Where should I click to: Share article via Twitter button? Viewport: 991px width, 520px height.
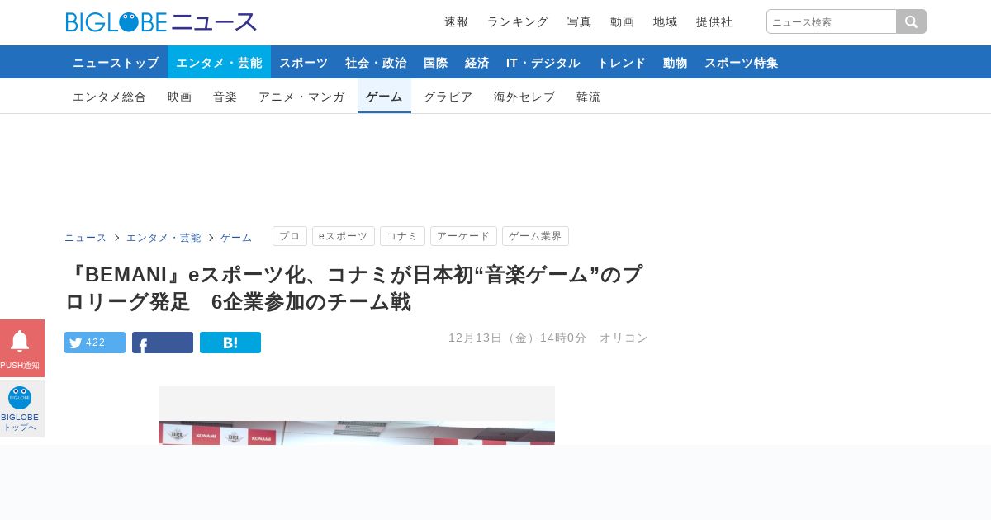(95, 343)
